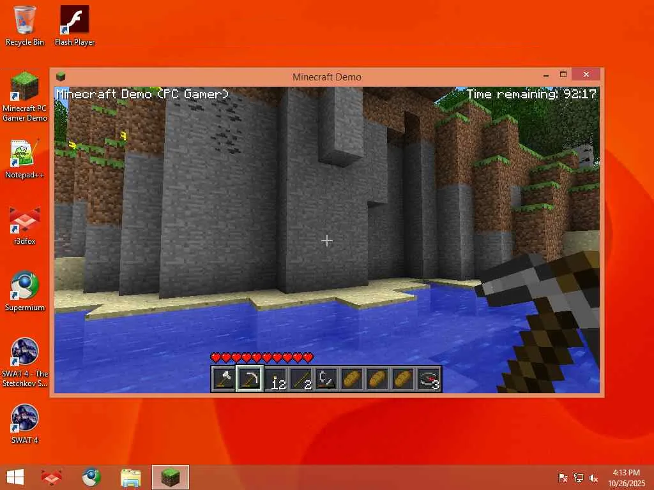
Task: Select the stone axe in the hotbar
Action: point(224,379)
